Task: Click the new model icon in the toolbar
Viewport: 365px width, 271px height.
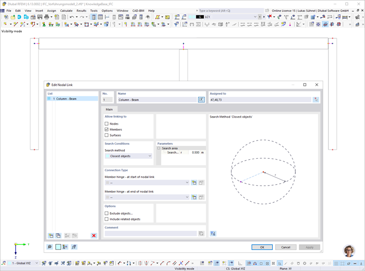Action: (x=6, y=17)
